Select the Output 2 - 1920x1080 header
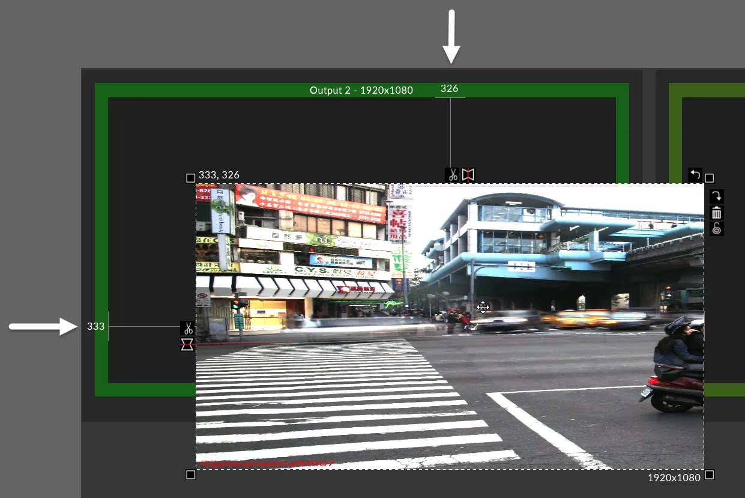This screenshot has height=498, width=745. [x=361, y=90]
